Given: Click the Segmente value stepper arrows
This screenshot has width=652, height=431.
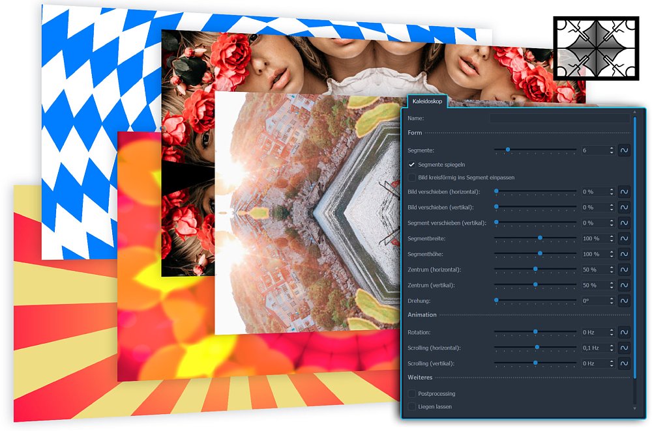Looking at the screenshot, I should coord(612,150).
